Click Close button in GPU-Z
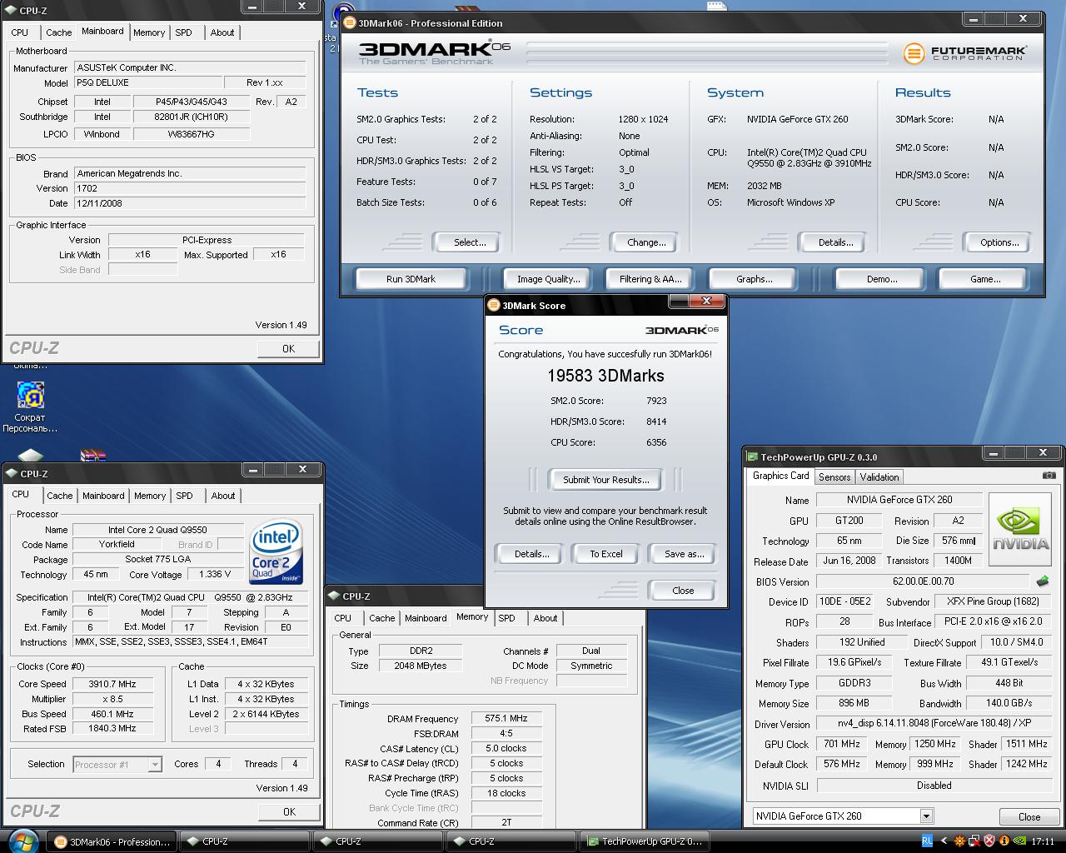Image resolution: width=1066 pixels, height=853 pixels. tap(1029, 816)
